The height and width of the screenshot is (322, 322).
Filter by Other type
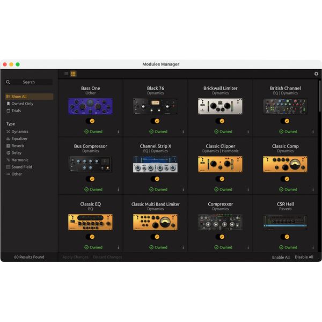(14, 174)
